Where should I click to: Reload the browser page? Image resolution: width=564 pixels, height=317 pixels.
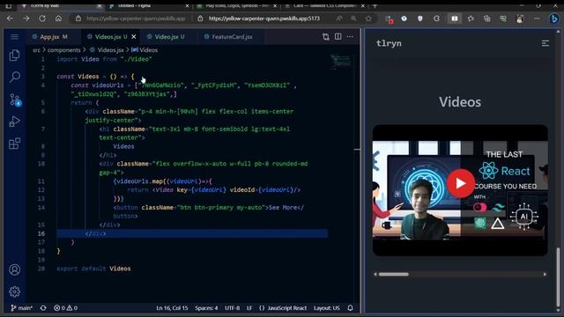click(42, 18)
